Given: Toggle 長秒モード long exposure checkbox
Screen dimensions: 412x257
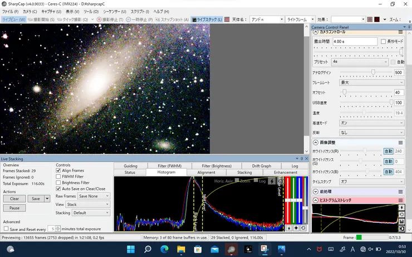Looking at the screenshot, I should [x=384, y=42].
